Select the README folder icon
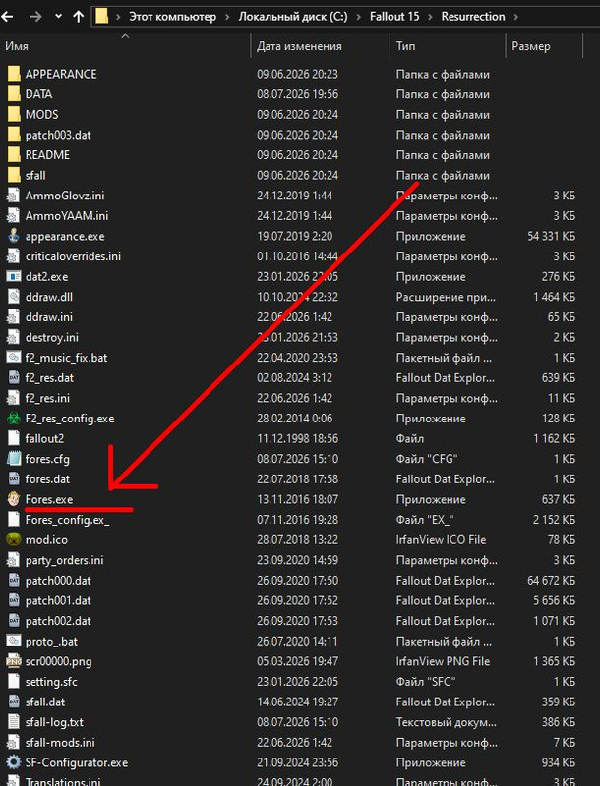The image size is (600, 786). coord(14,155)
